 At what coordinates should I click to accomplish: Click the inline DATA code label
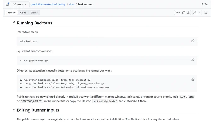click(183, 97)
